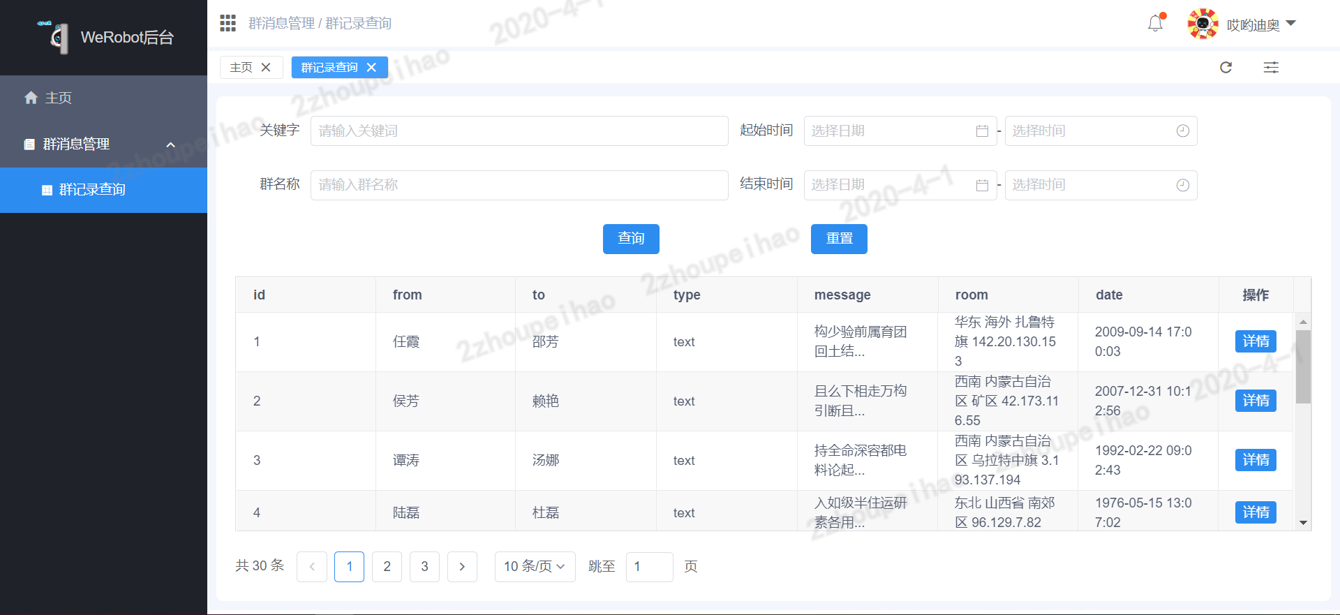1340x615 pixels.
Task: Select page 2 in pagination
Action: coord(387,567)
